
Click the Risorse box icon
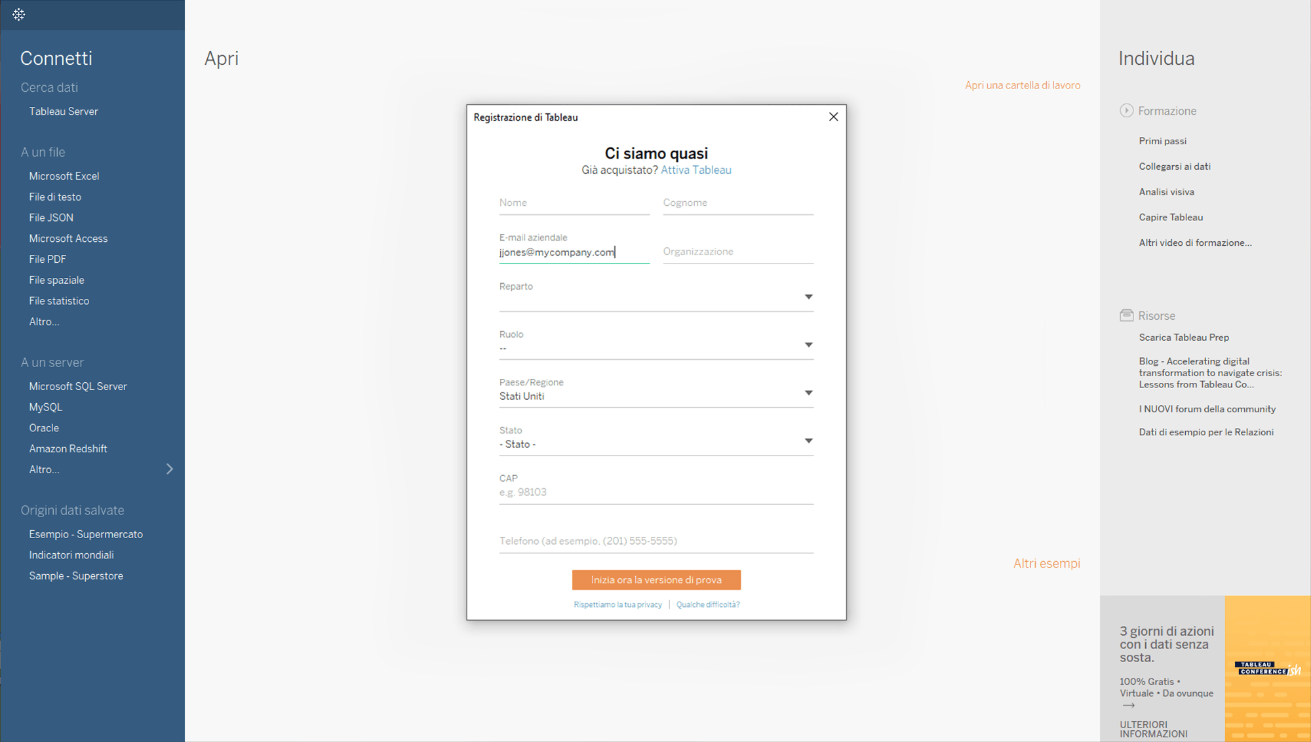(1126, 315)
